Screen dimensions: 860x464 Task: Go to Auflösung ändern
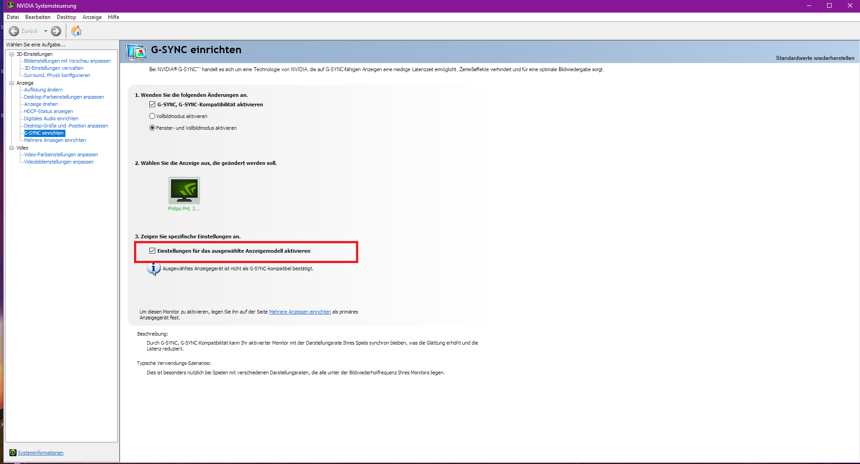point(43,90)
